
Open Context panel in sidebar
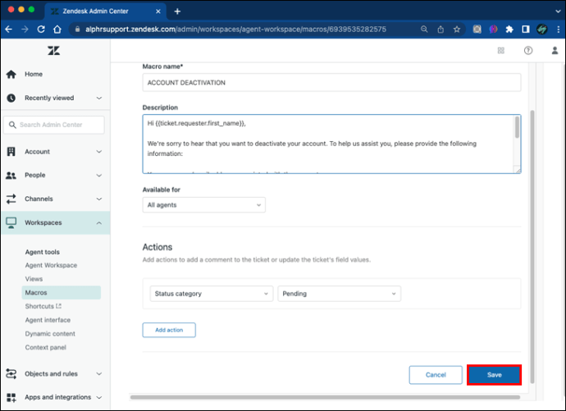[45, 348]
